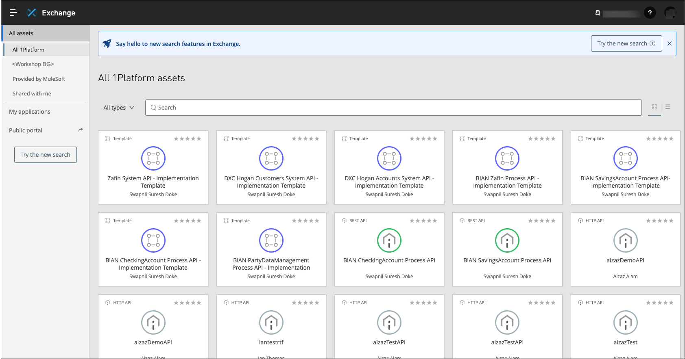Select Provided by MuleSoft
The height and width of the screenshot is (359, 685).
(39, 79)
